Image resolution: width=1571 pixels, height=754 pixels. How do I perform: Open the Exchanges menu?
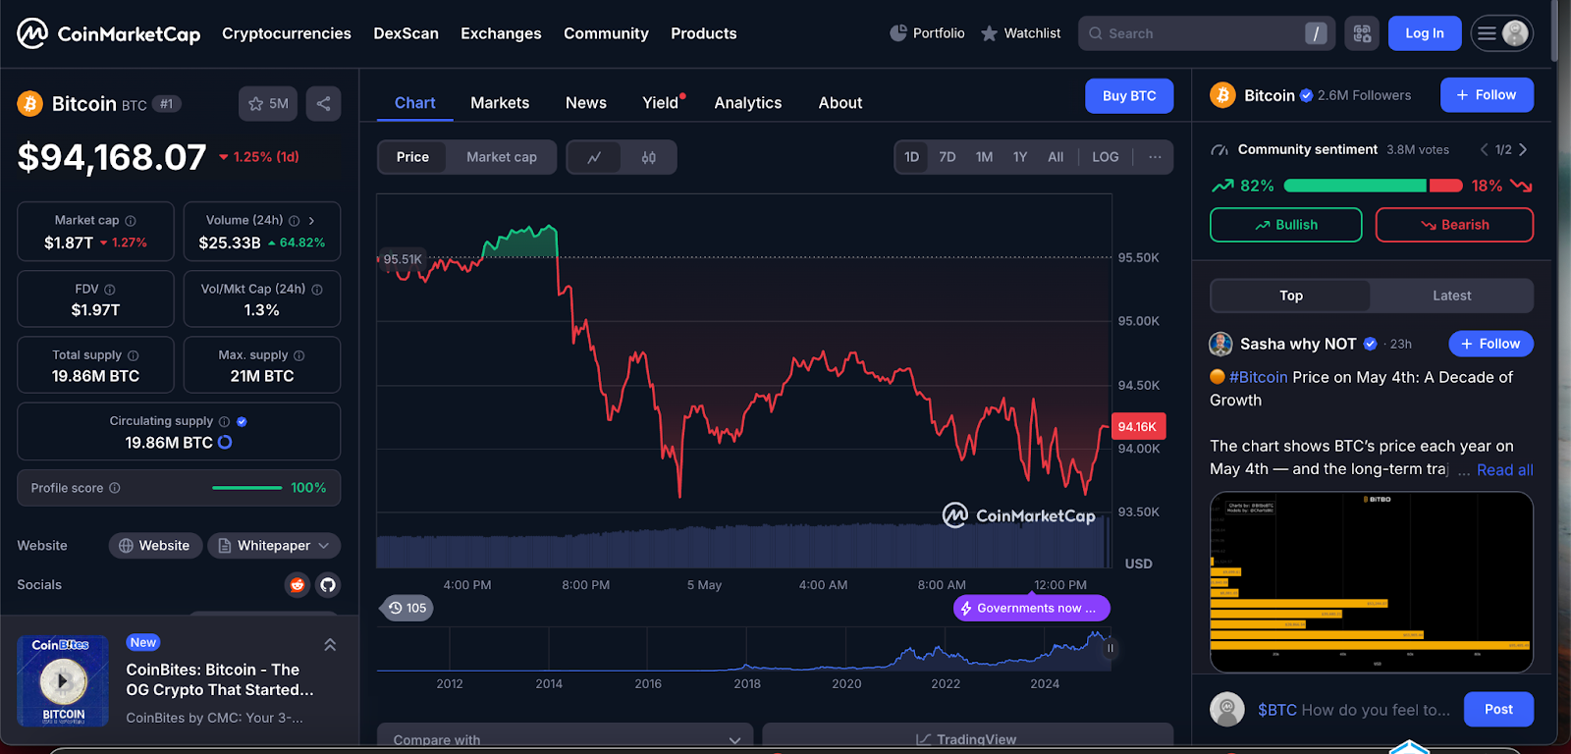coord(501,33)
